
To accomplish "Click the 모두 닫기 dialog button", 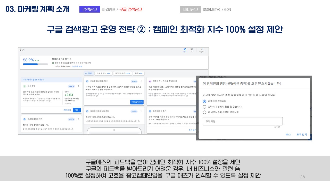I will (x=302, y=134).
